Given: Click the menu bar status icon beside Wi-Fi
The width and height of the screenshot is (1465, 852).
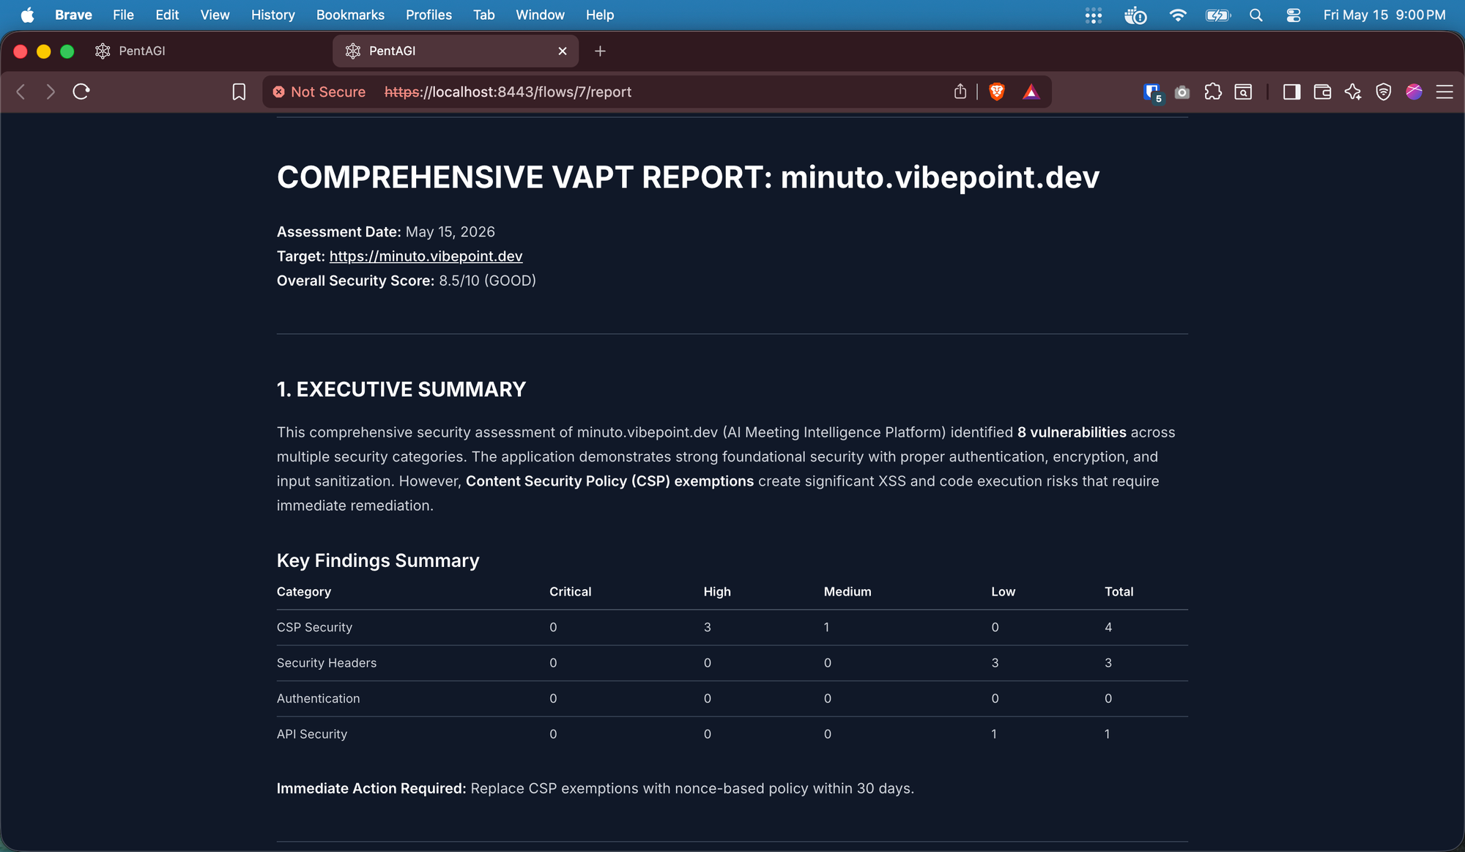Looking at the screenshot, I should point(1135,15).
